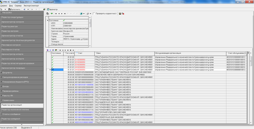This screenshot has height=129, width=254.
Task: Click the Параметры button
Action: (x=52, y=9)
